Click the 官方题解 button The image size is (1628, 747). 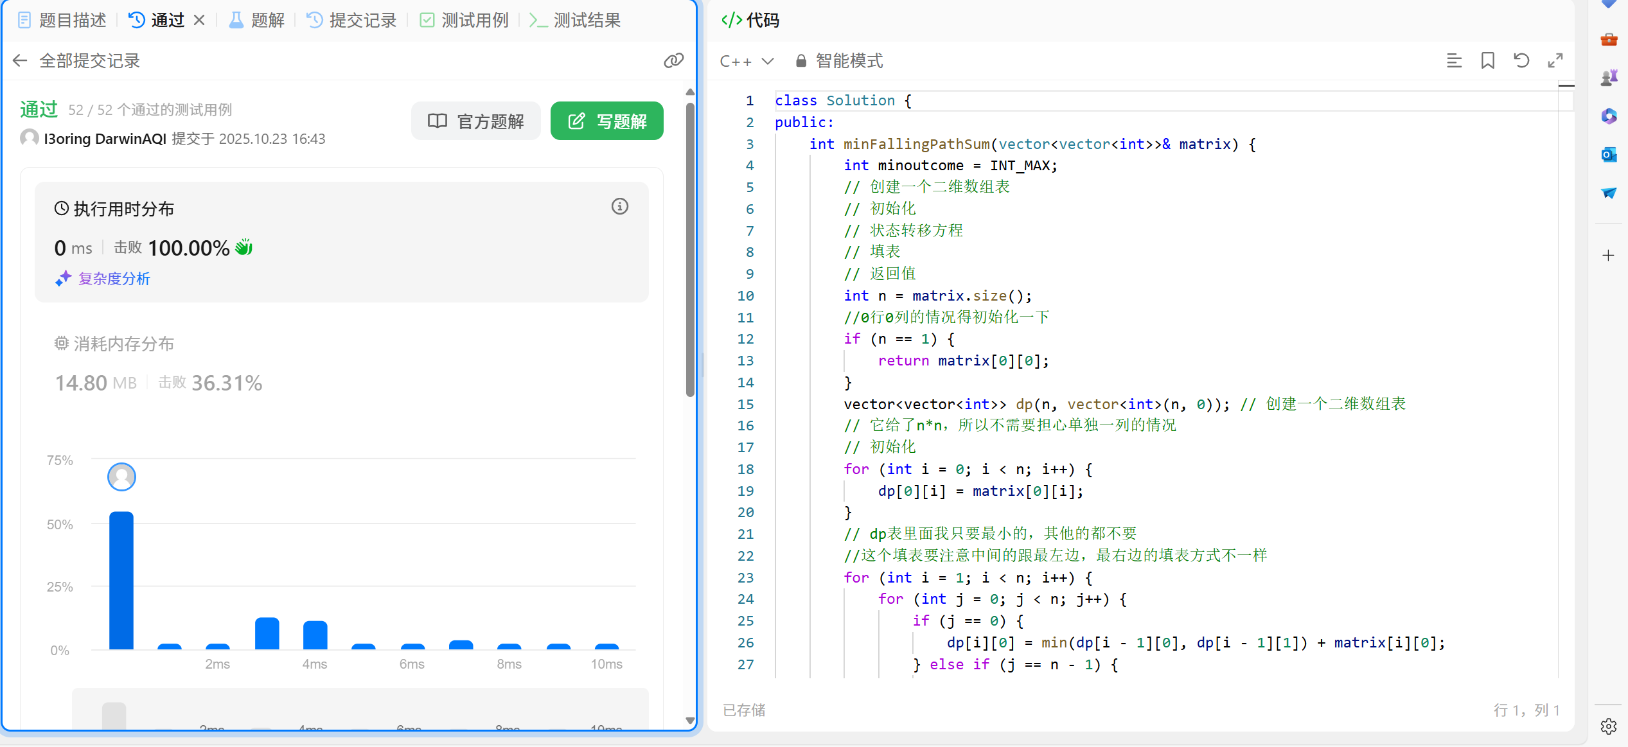pyautogui.click(x=476, y=121)
